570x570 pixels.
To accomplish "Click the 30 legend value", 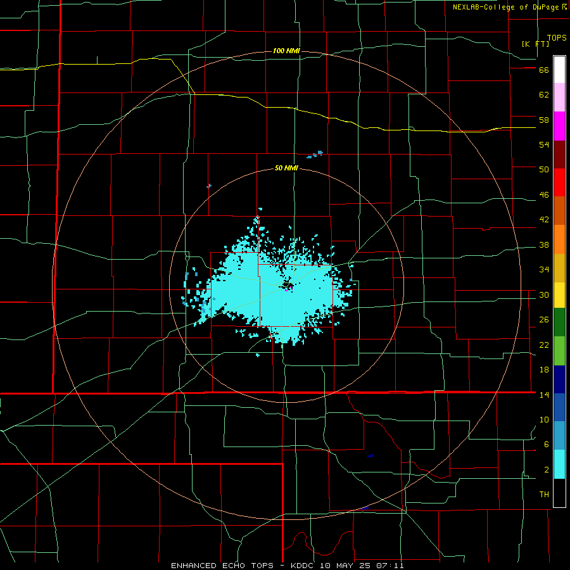I will [x=544, y=294].
